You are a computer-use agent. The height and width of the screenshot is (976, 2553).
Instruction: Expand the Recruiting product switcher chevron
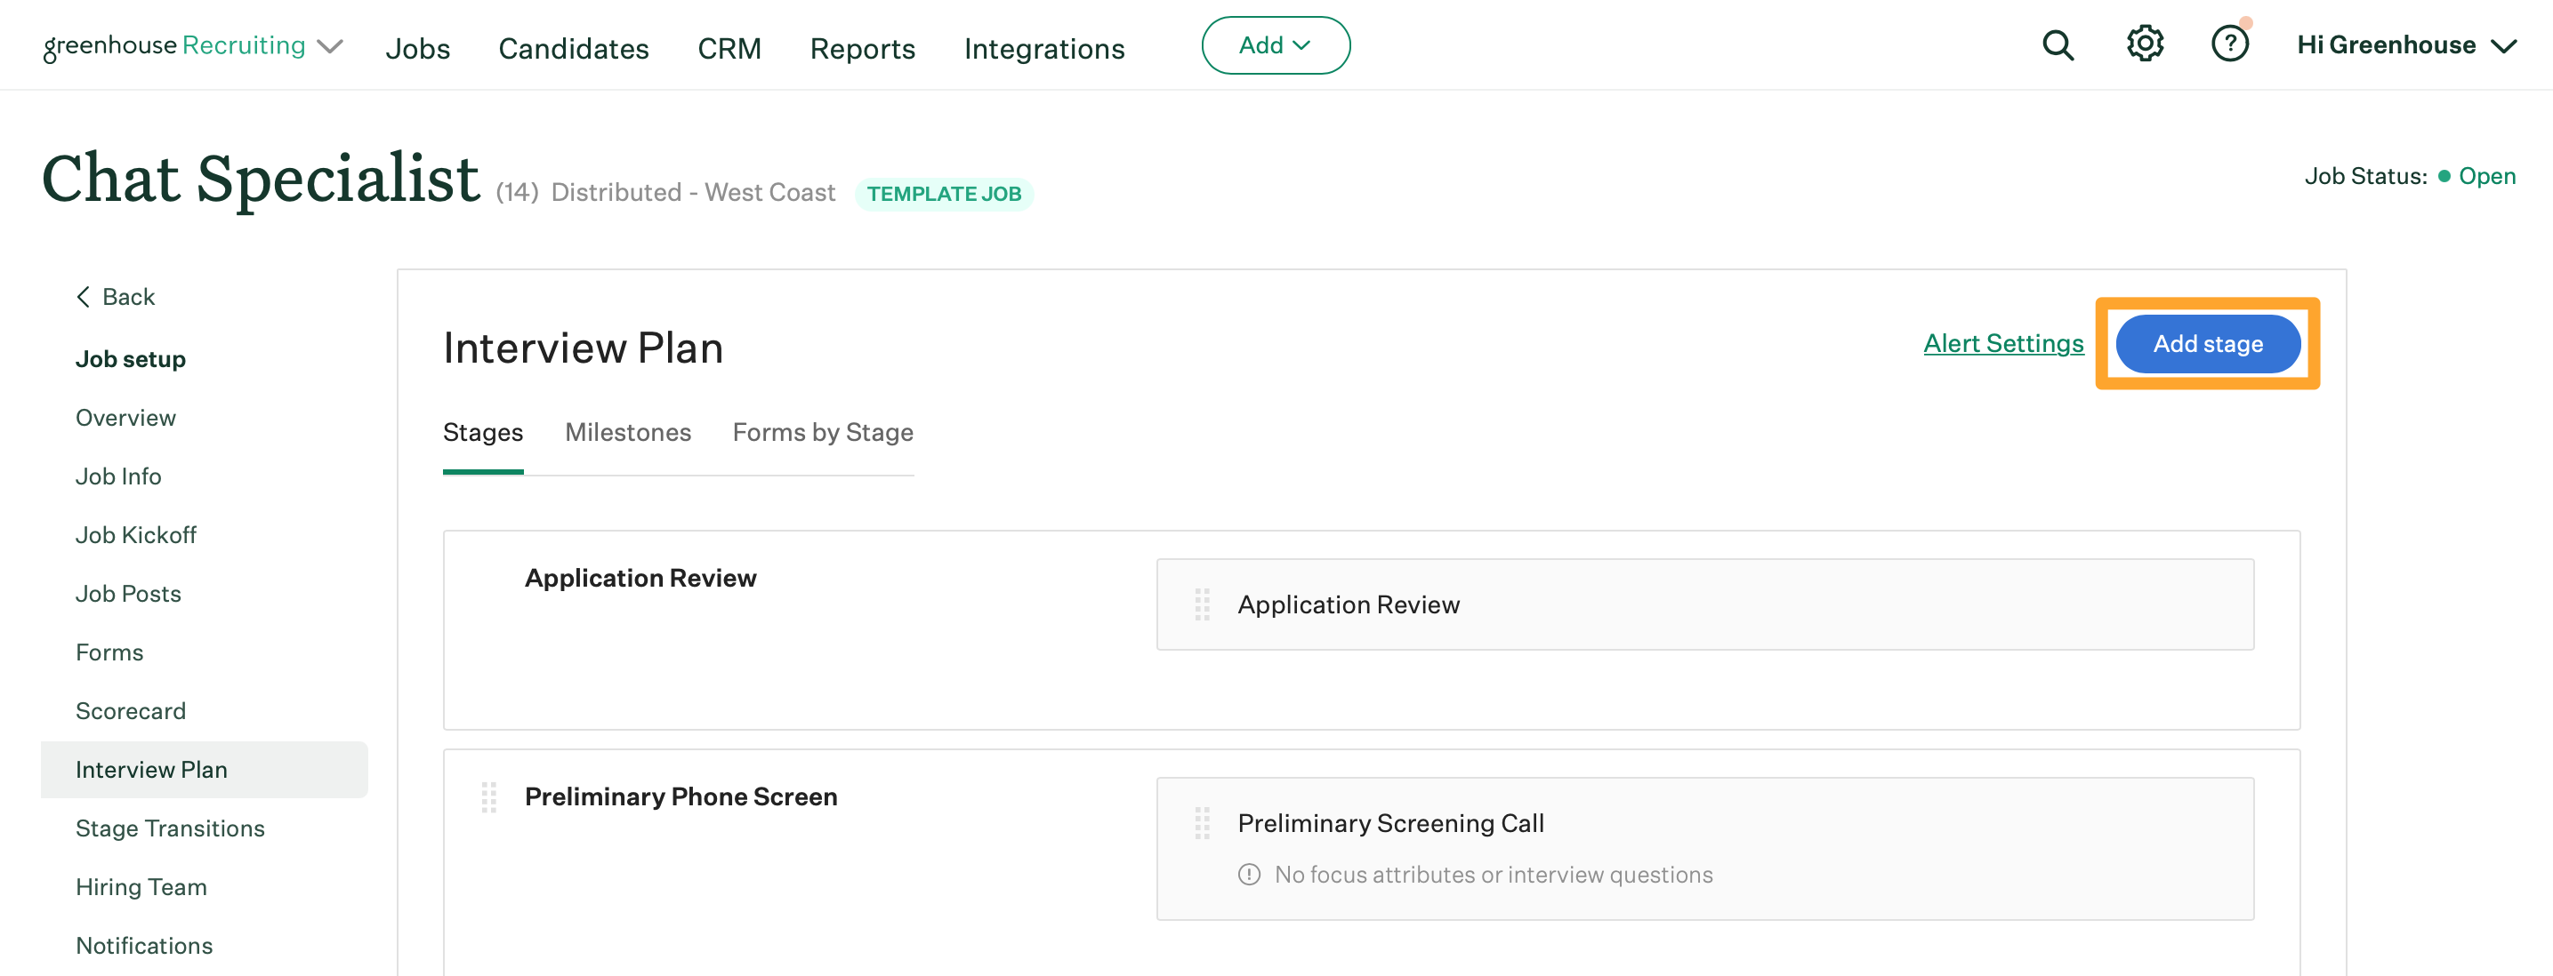tap(330, 46)
